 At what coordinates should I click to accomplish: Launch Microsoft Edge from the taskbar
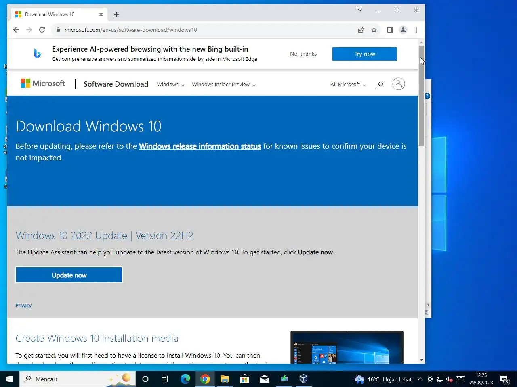point(185,379)
